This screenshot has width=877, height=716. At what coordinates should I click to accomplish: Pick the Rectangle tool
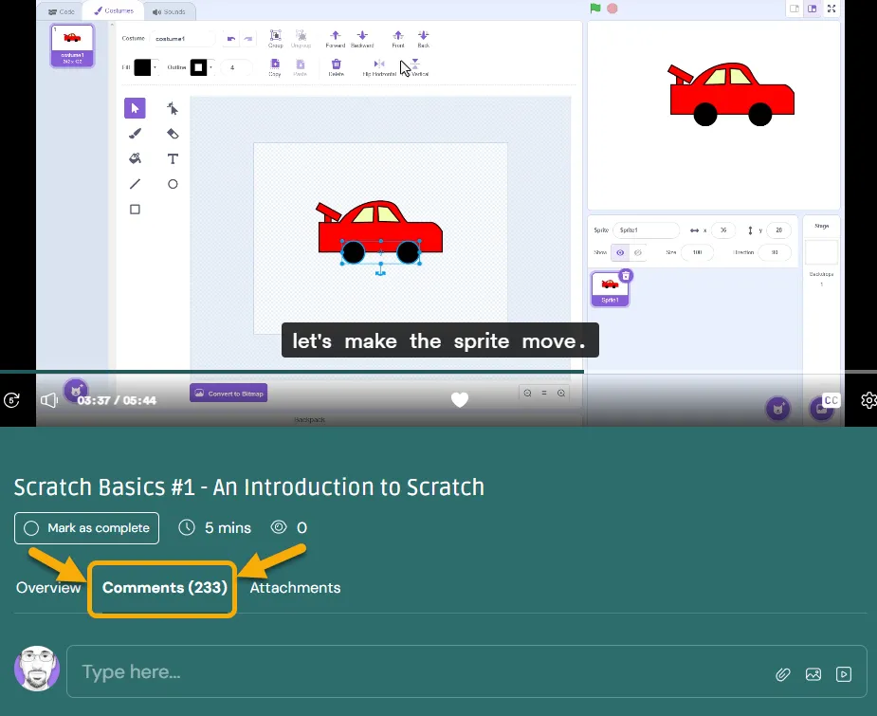coord(135,210)
